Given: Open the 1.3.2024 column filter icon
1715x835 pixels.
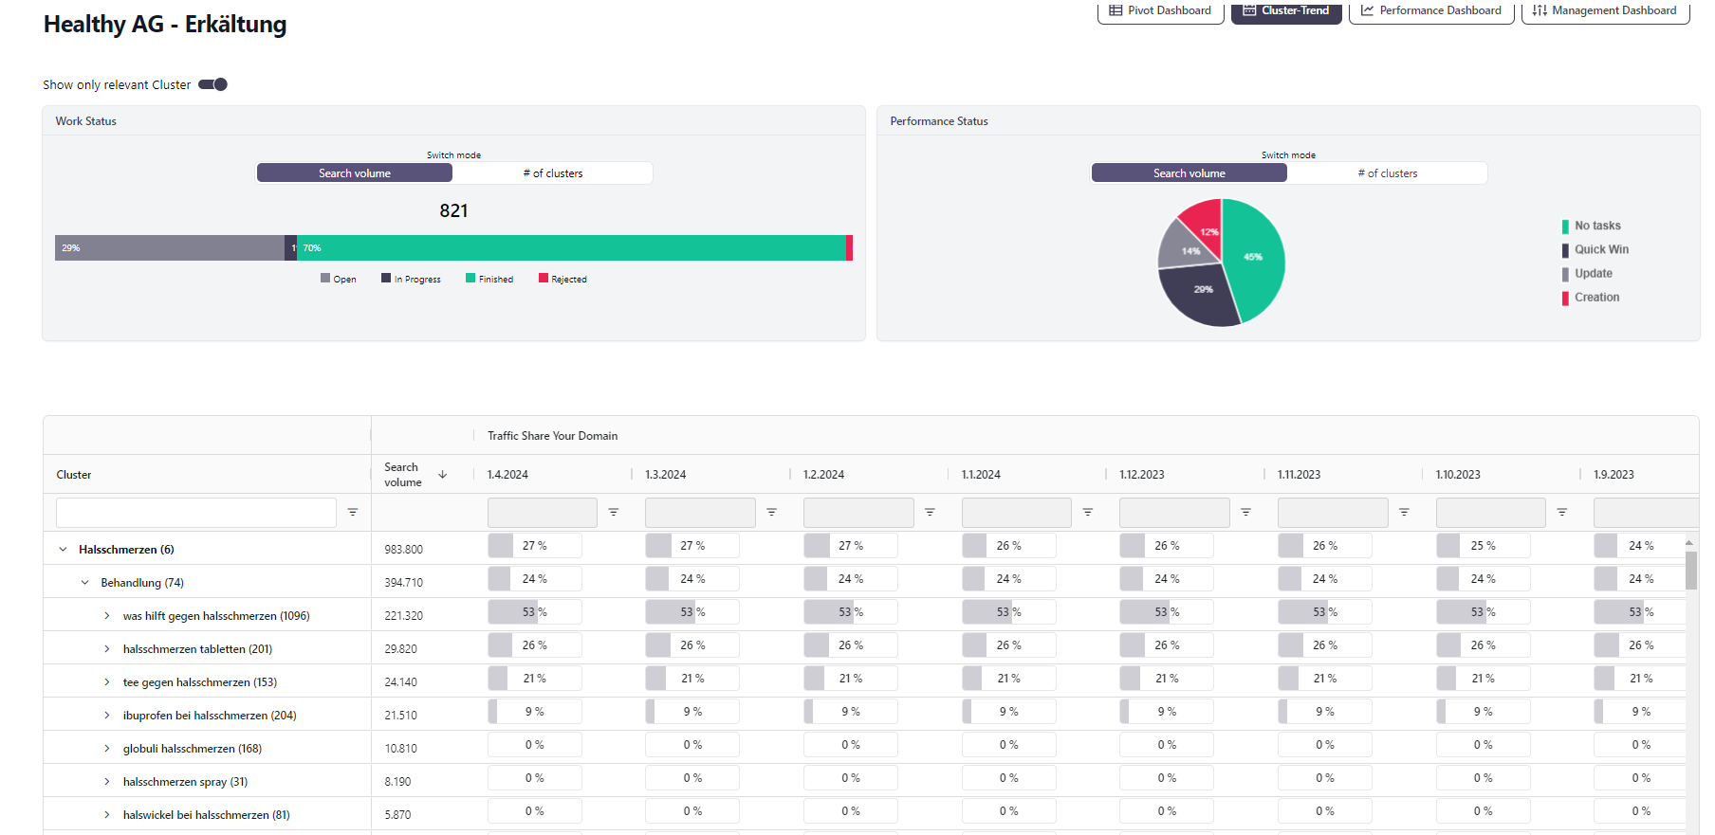Looking at the screenshot, I should [x=772, y=512].
